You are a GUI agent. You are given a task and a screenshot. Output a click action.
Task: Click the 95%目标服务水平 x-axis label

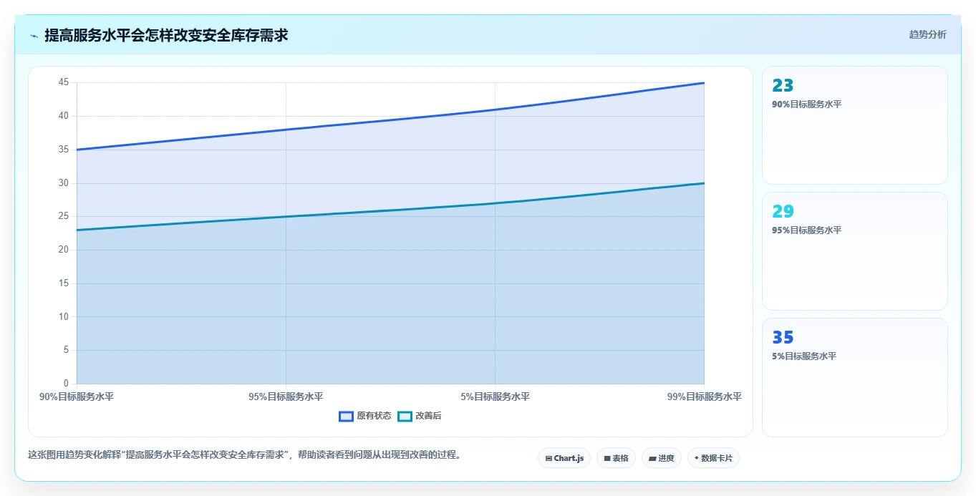click(286, 397)
